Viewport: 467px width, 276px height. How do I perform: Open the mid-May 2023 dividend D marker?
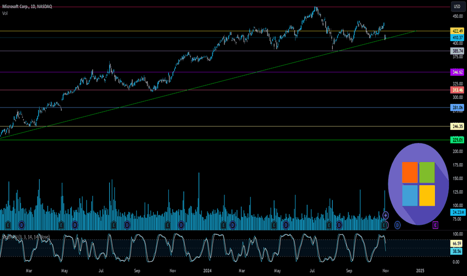[x=75, y=225]
